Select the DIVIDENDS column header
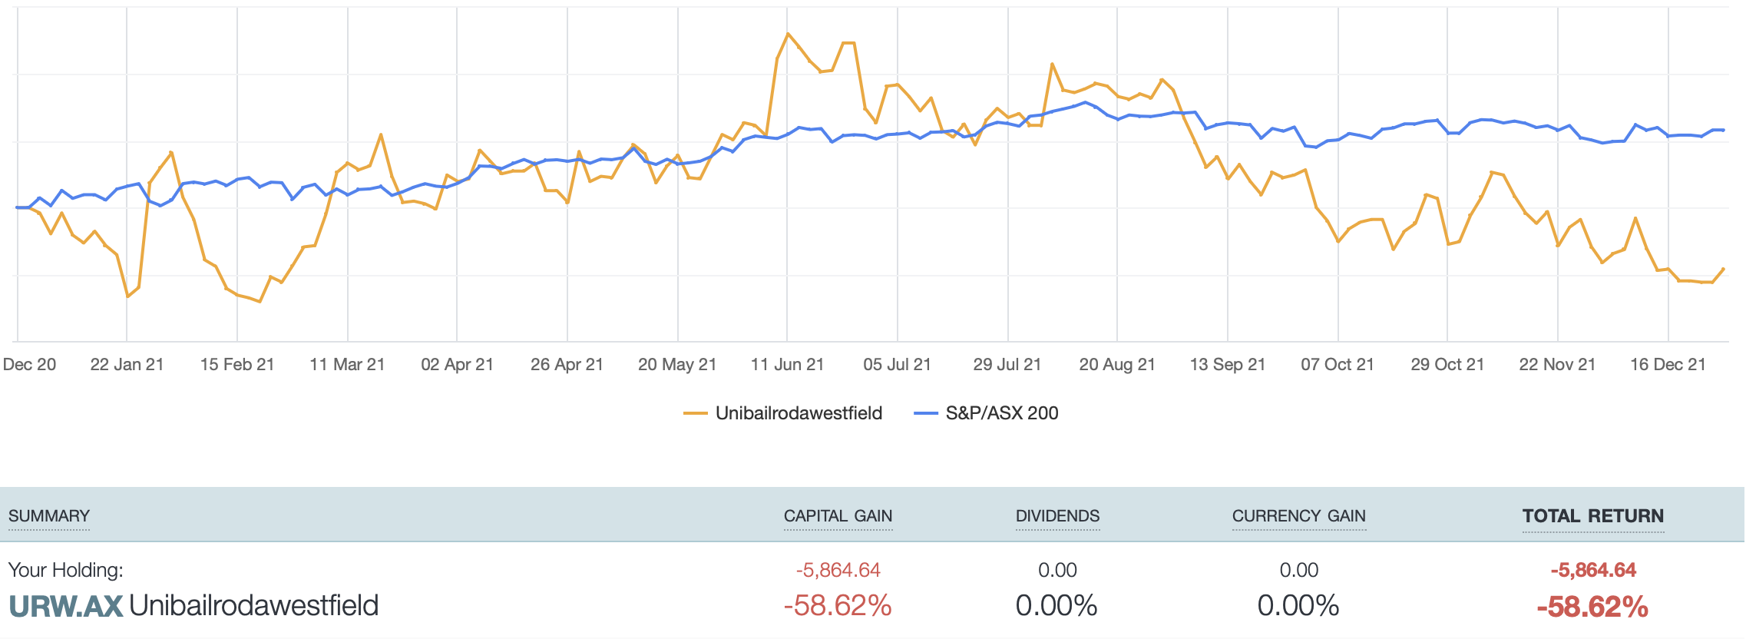Image resolution: width=1746 pixels, height=639 pixels. 1057,516
